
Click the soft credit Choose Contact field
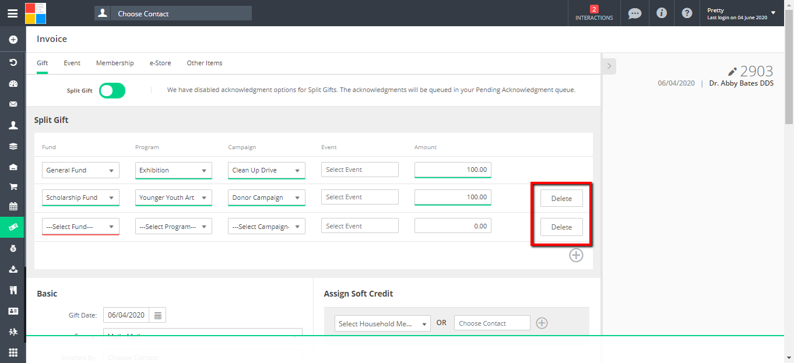point(492,323)
